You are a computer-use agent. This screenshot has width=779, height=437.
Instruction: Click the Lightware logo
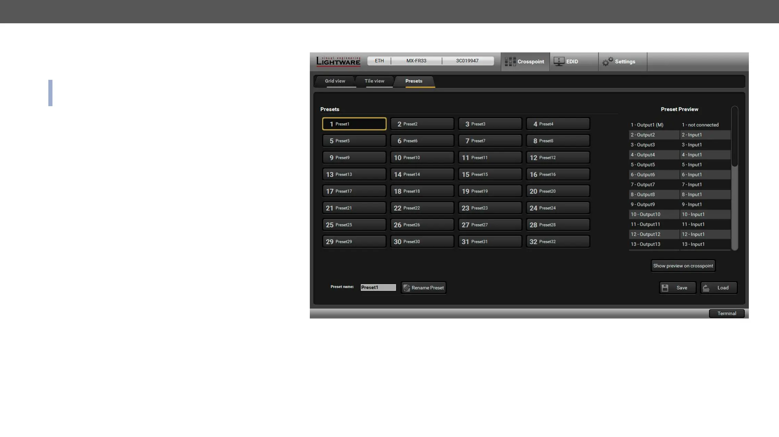[338, 61]
